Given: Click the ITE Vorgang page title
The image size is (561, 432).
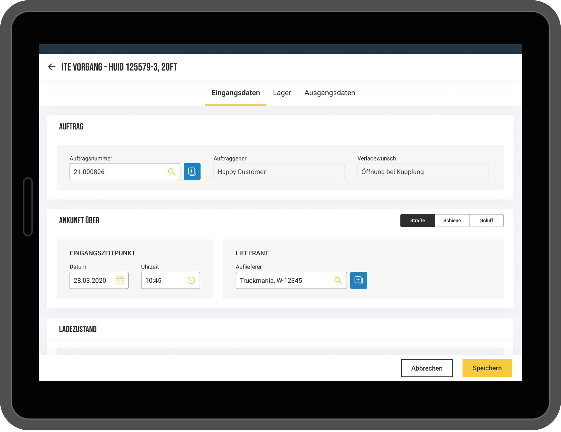Looking at the screenshot, I should 119,67.
